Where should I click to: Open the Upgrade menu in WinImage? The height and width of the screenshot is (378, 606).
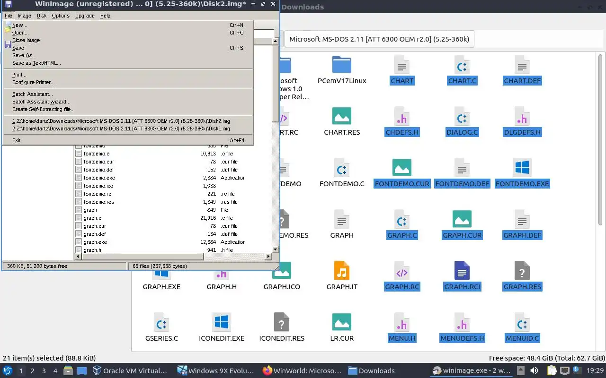(85, 16)
